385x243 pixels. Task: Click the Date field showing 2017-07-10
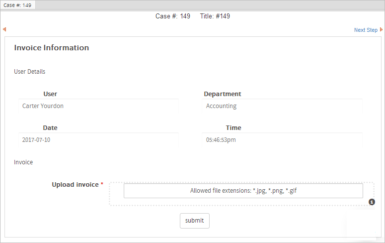(x=98, y=140)
